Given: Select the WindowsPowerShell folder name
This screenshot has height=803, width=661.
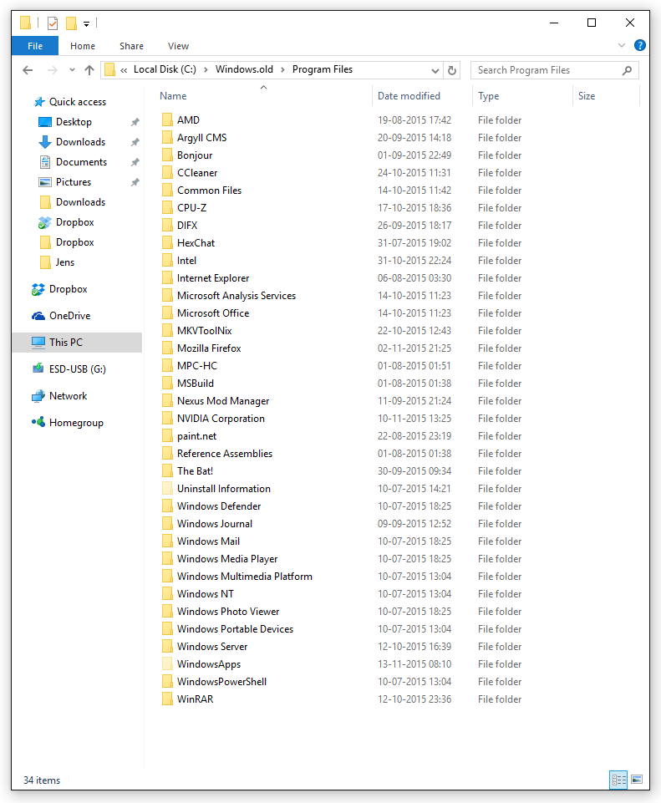Looking at the screenshot, I should 221,682.
